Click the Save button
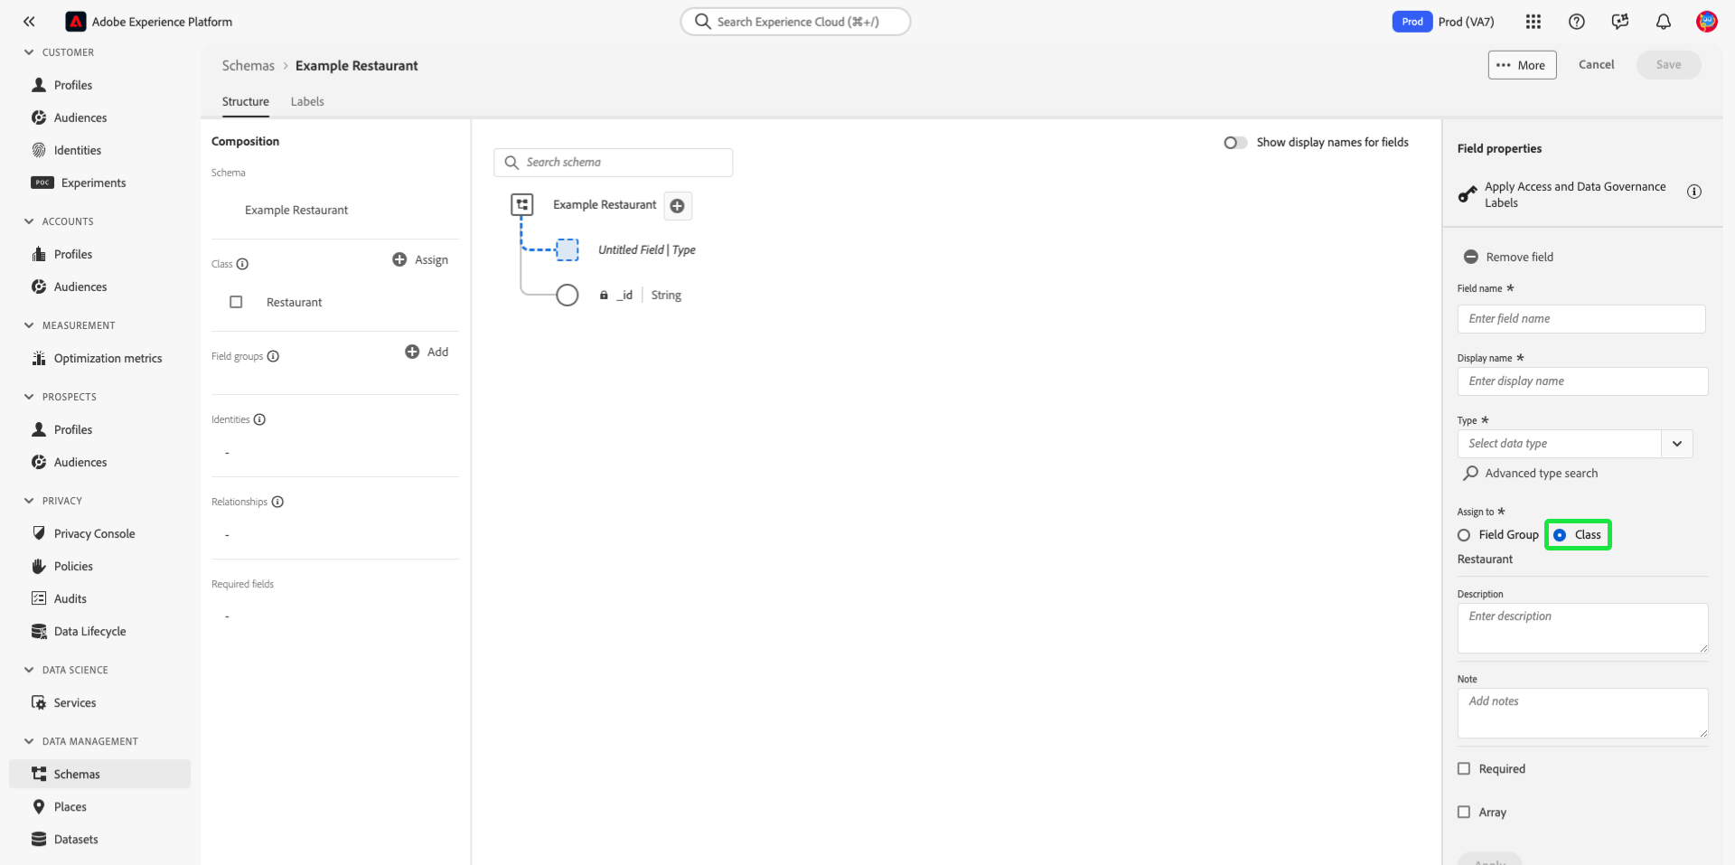The image size is (1735, 865). pos(1669,65)
